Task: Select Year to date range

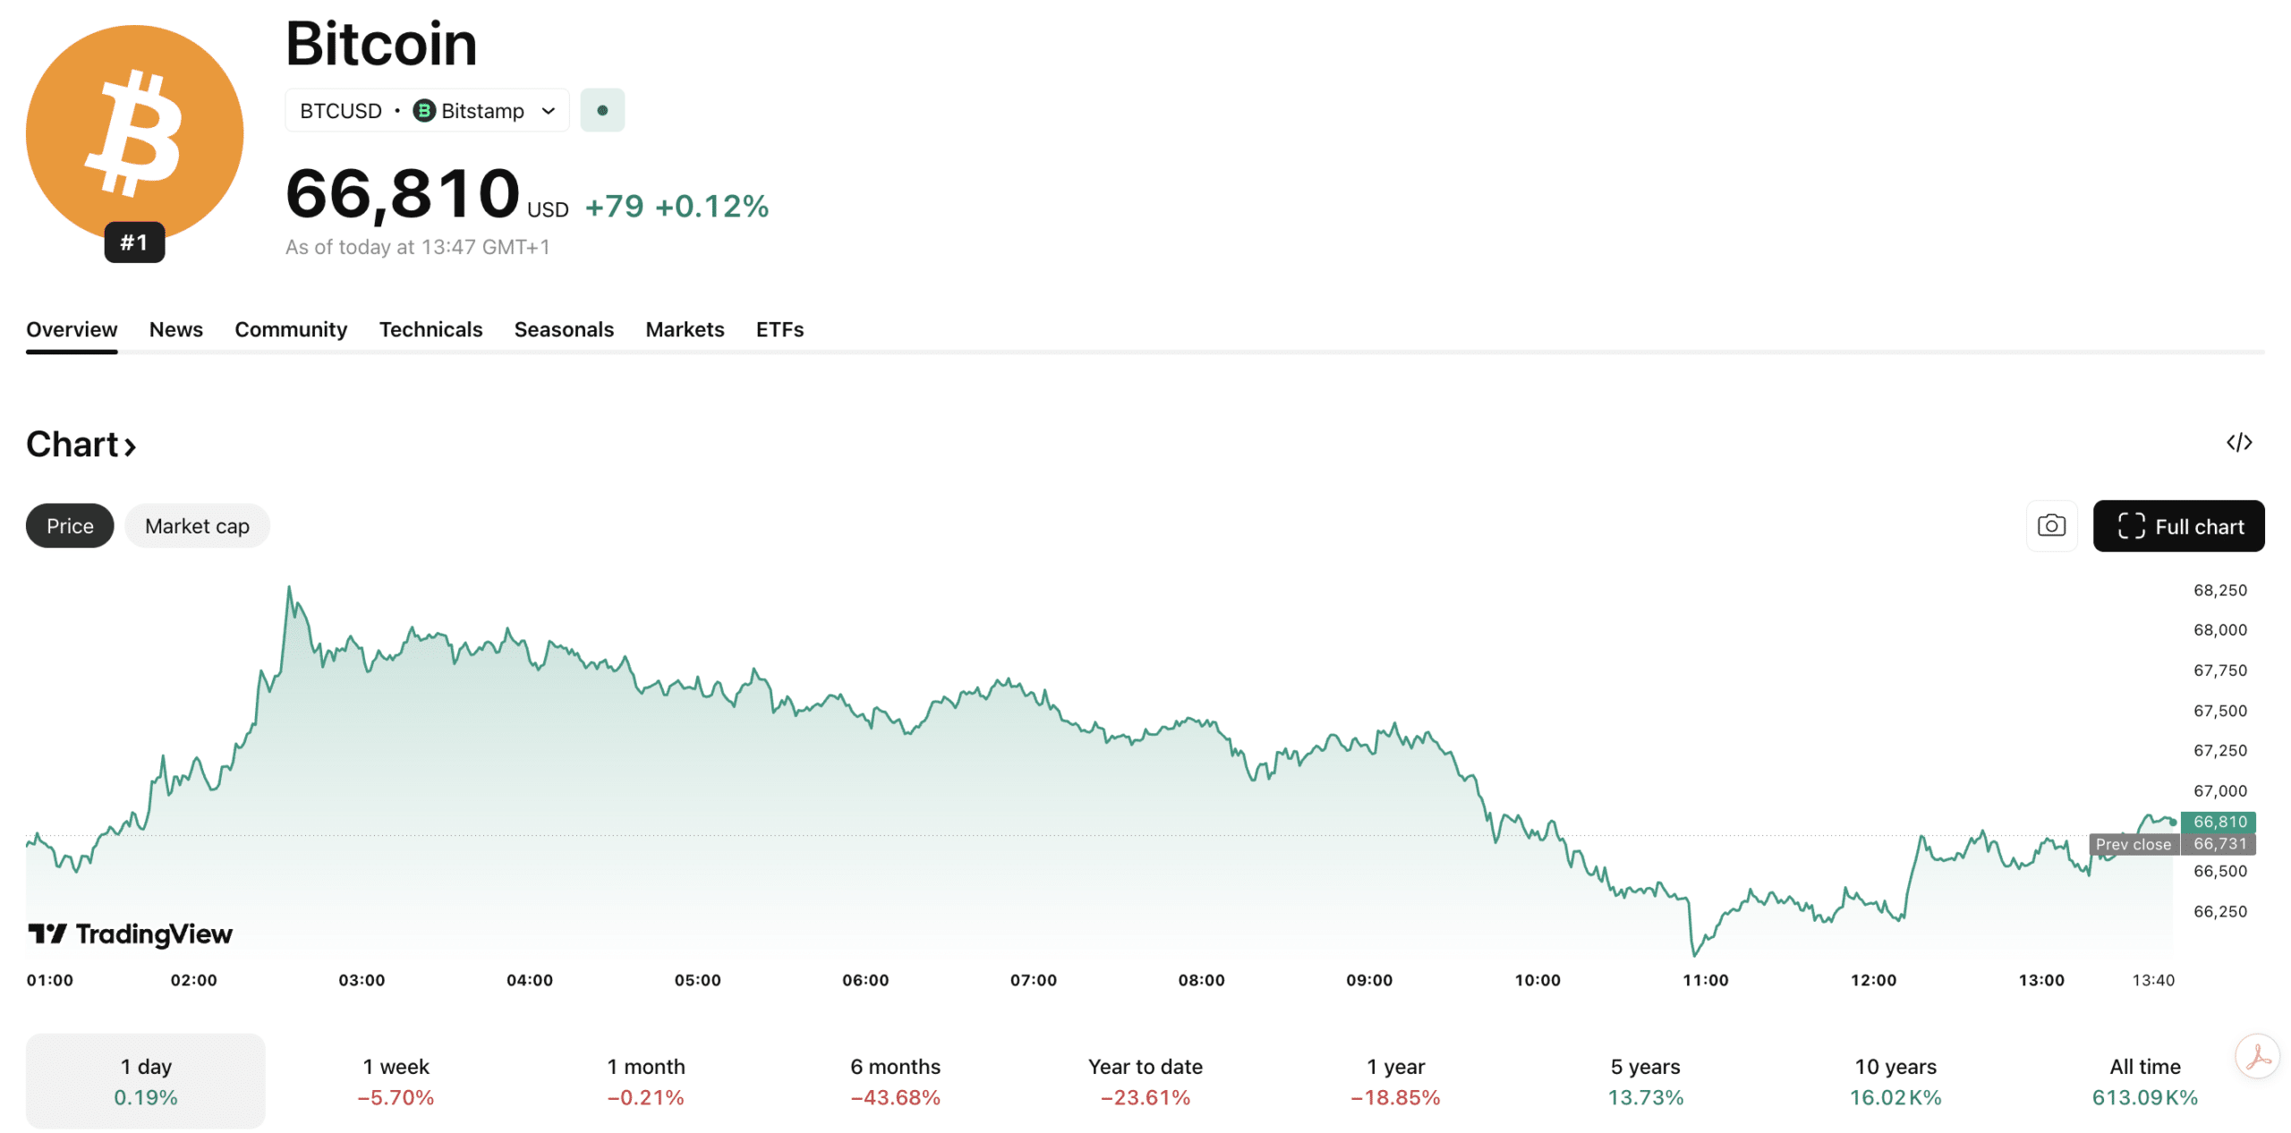Action: coord(1145,1080)
